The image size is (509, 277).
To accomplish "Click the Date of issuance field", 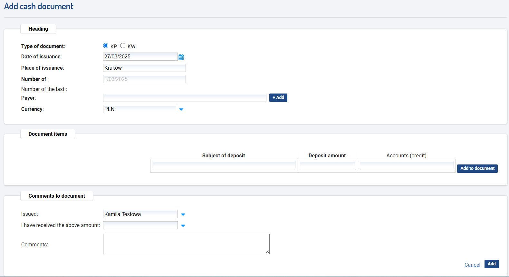I will coord(140,57).
